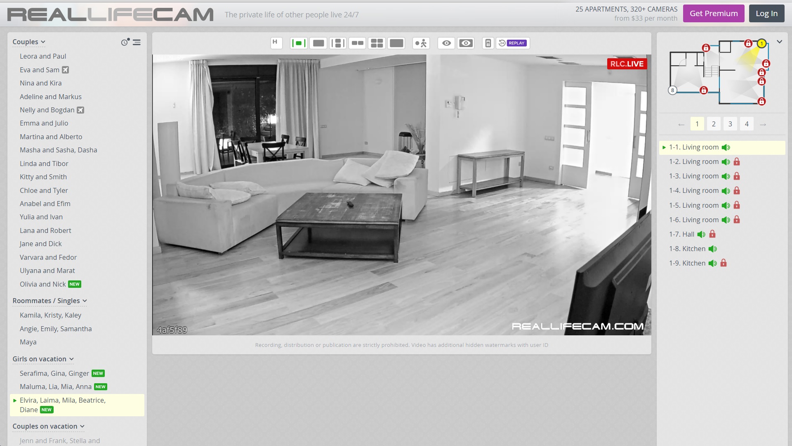
Task: Open Yulia and Ivan apartment
Action: coord(41,217)
